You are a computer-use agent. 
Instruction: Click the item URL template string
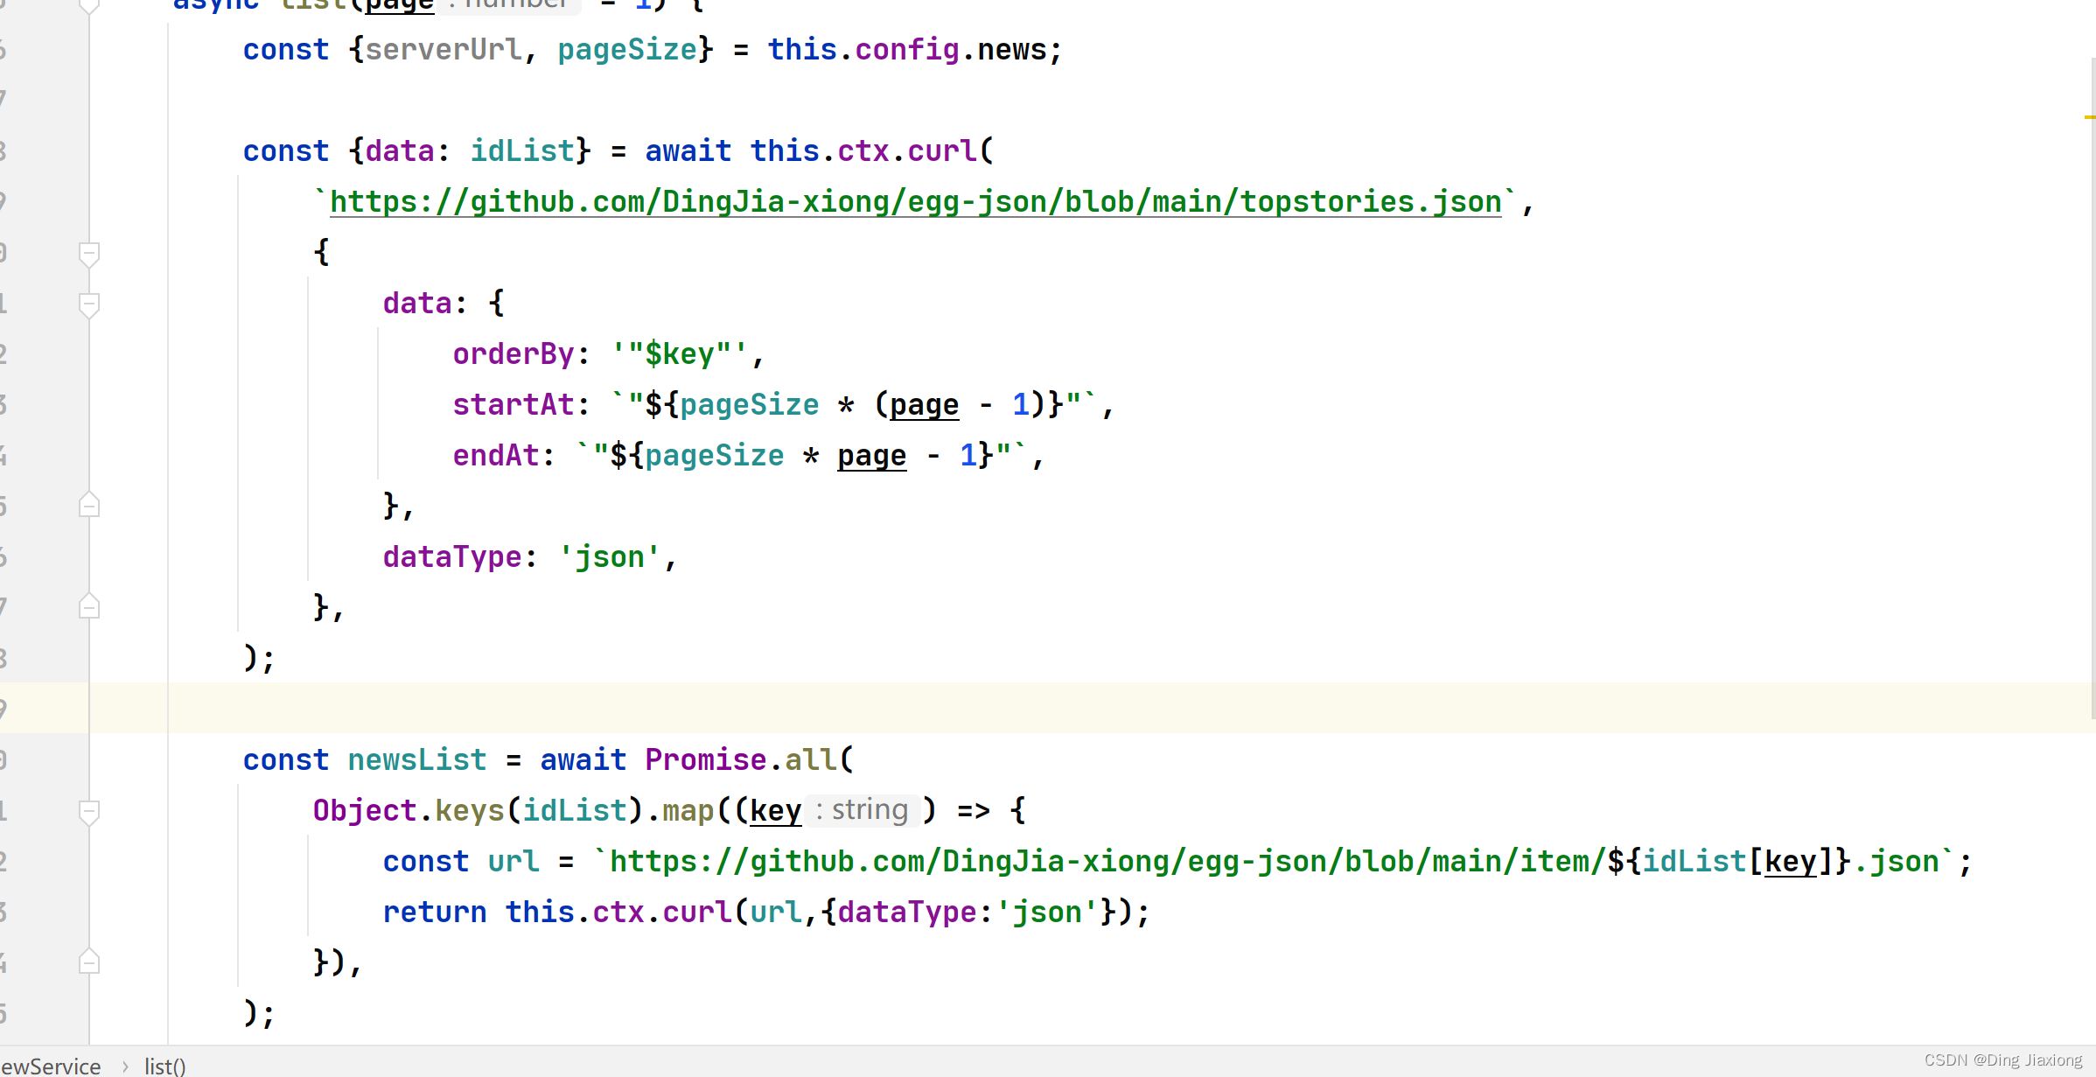pyautogui.click(x=1273, y=862)
